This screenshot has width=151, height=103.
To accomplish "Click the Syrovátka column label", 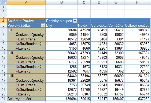I will [99, 25].
